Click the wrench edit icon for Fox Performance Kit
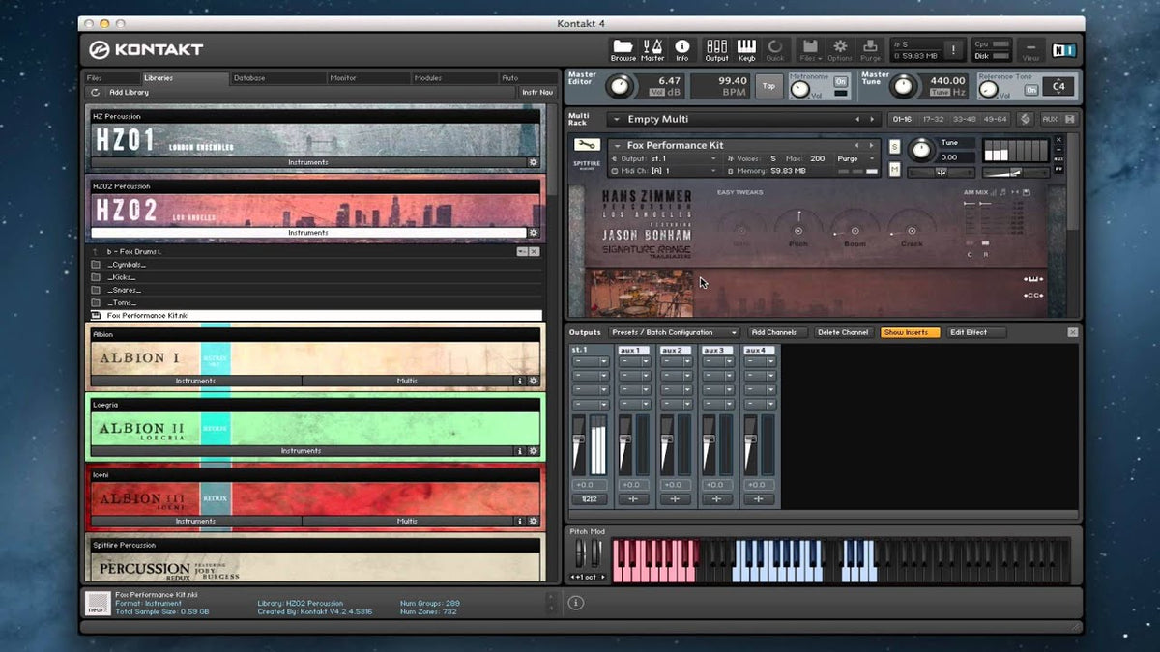This screenshot has width=1160, height=652. [x=587, y=145]
